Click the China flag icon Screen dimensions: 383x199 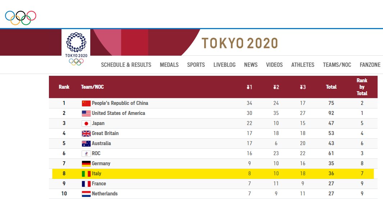[86, 103]
